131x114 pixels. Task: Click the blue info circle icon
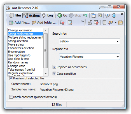click(x=114, y=15)
